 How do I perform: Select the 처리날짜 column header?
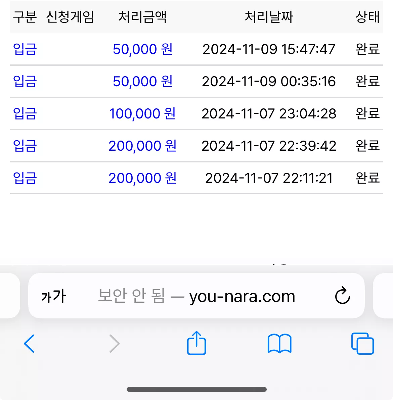(x=269, y=17)
